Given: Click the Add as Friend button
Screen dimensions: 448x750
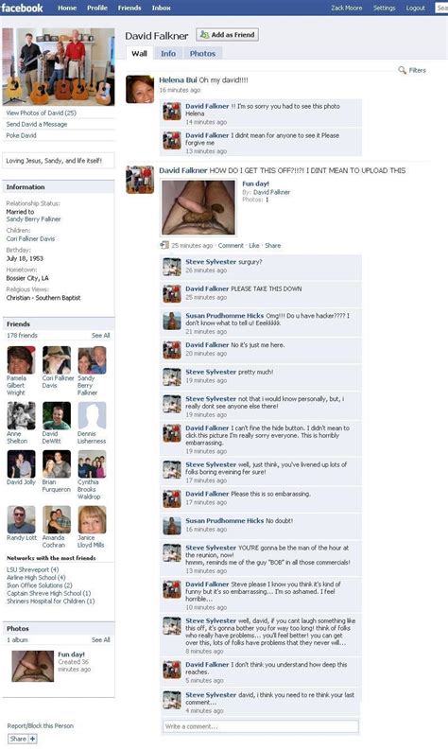Looking at the screenshot, I should pos(227,34).
